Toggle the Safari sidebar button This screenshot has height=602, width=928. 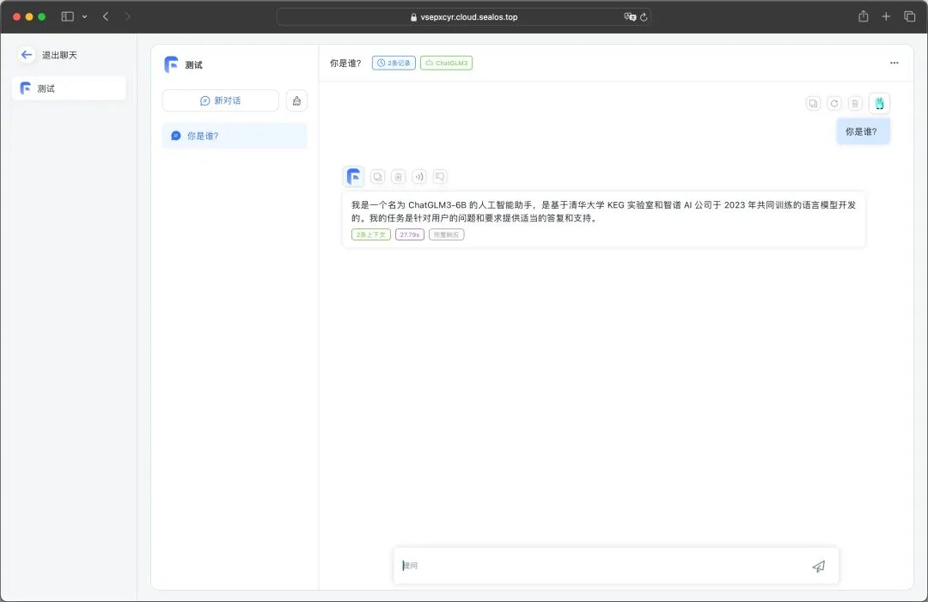click(68, 16)
